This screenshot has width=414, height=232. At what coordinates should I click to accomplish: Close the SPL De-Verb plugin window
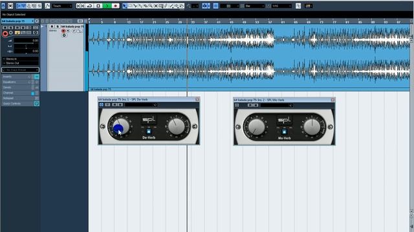(197, 99)
